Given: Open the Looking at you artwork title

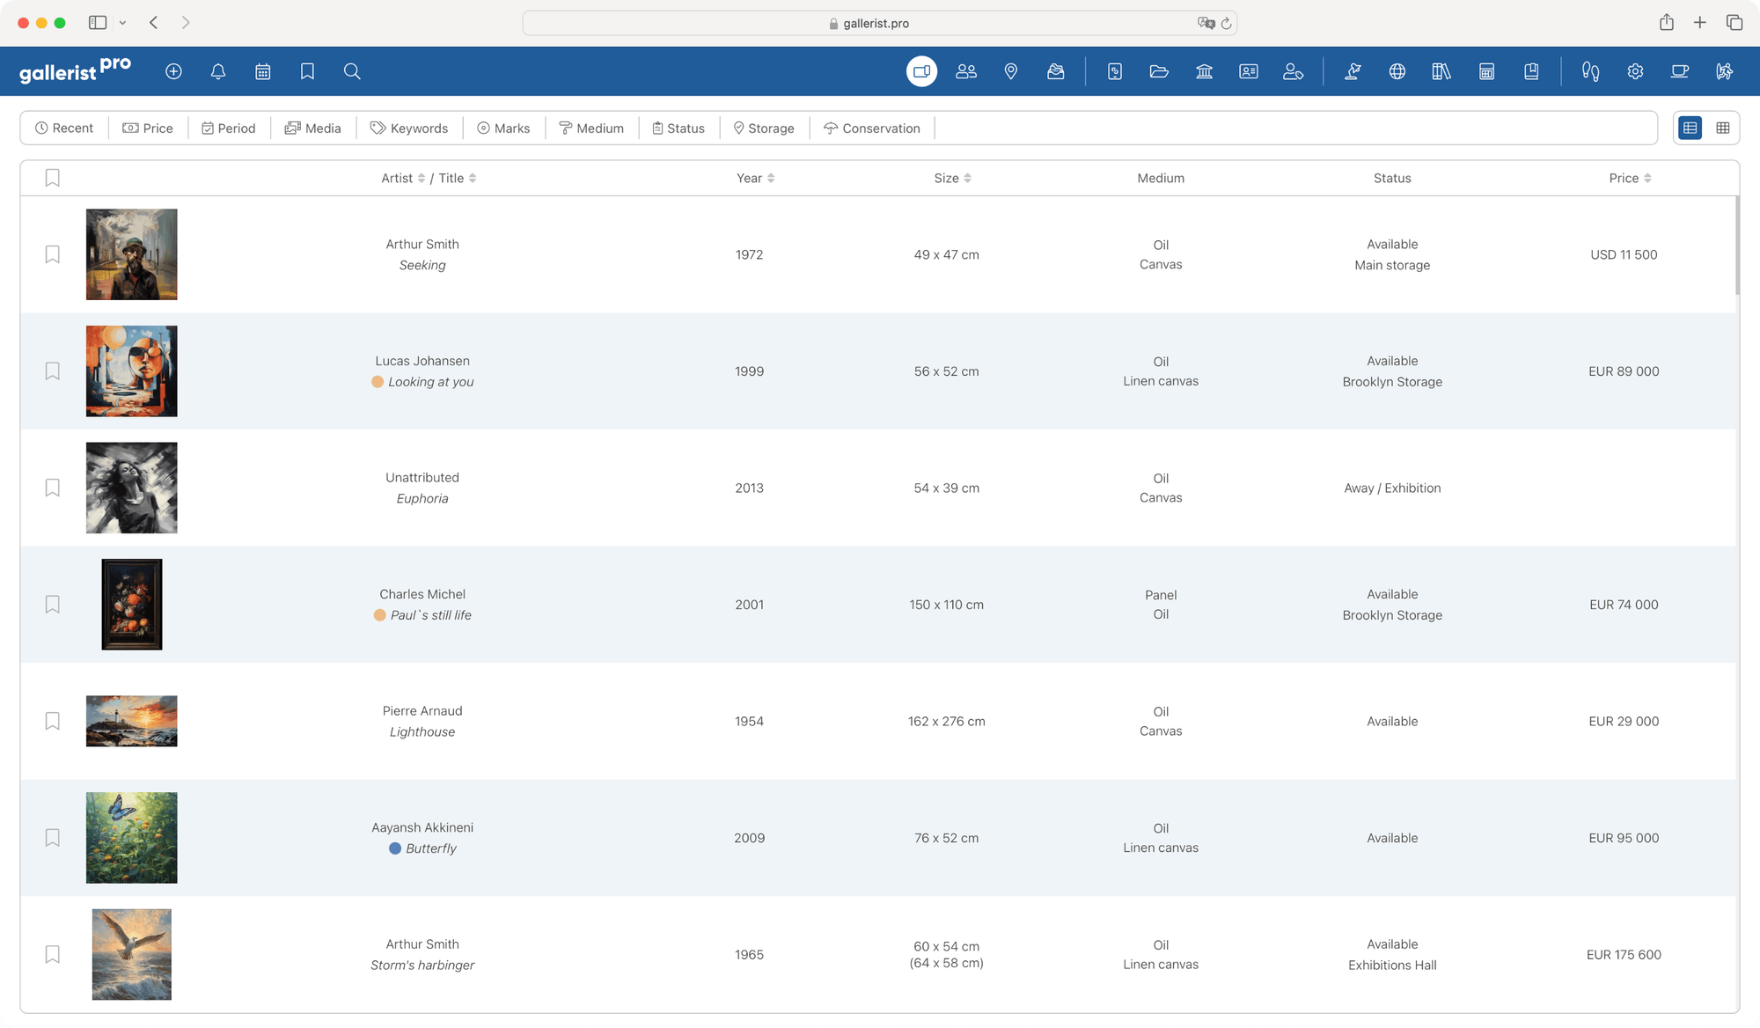Looking at the screenshot, I should [430, 382].
